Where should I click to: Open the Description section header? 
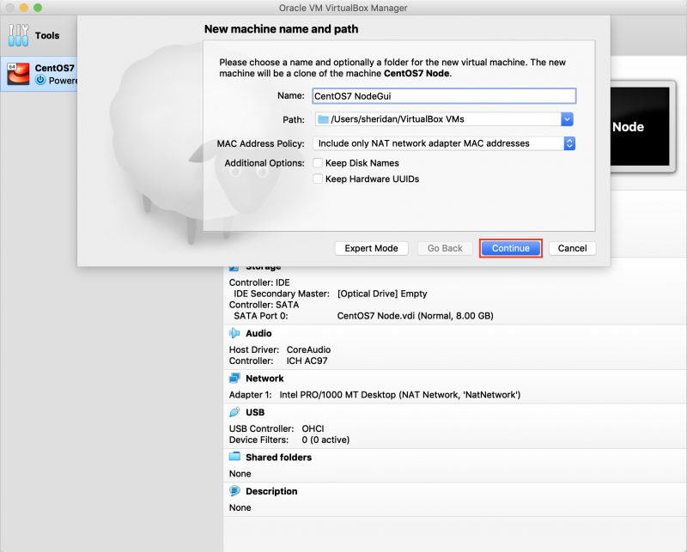click(x=271, y=491)
